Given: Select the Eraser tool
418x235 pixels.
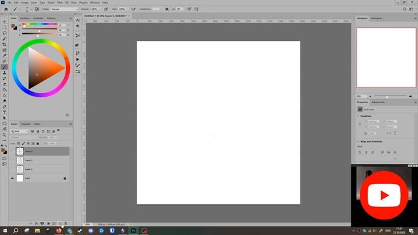Looking at the screenshot, I should coord(5,84).
